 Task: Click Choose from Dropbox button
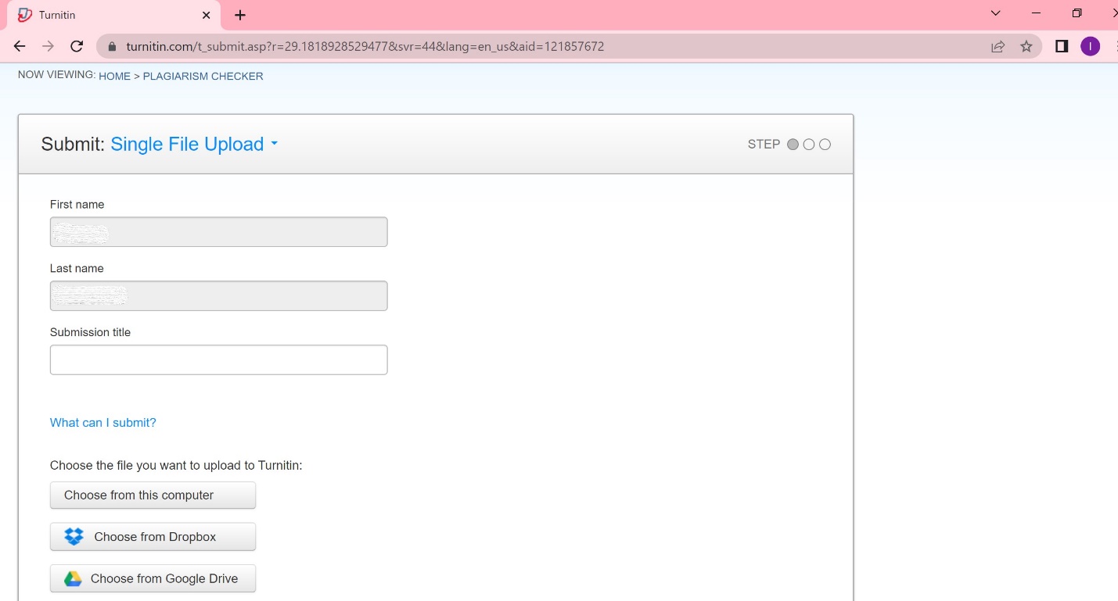click(x=153, y=537)
